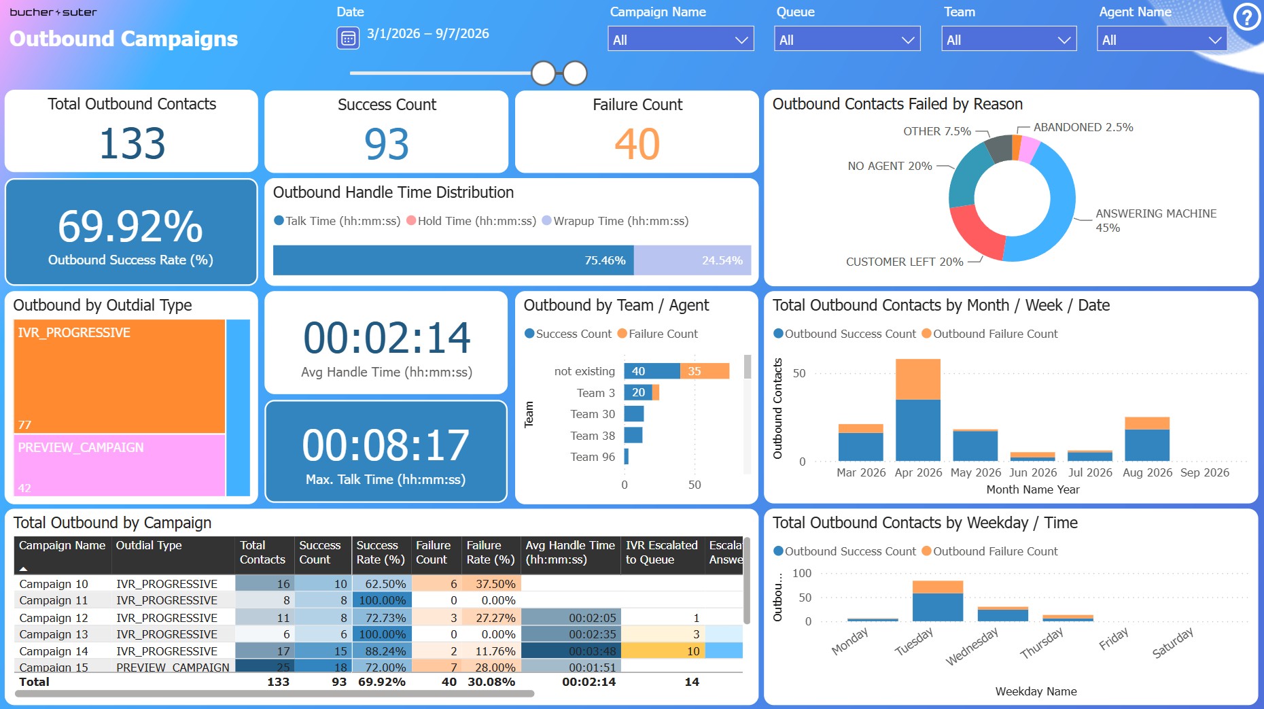The width and height of the screenshot is (1264, 709).
Task: Sort table by Outdial Type header
Action: (x=149, y=545)
